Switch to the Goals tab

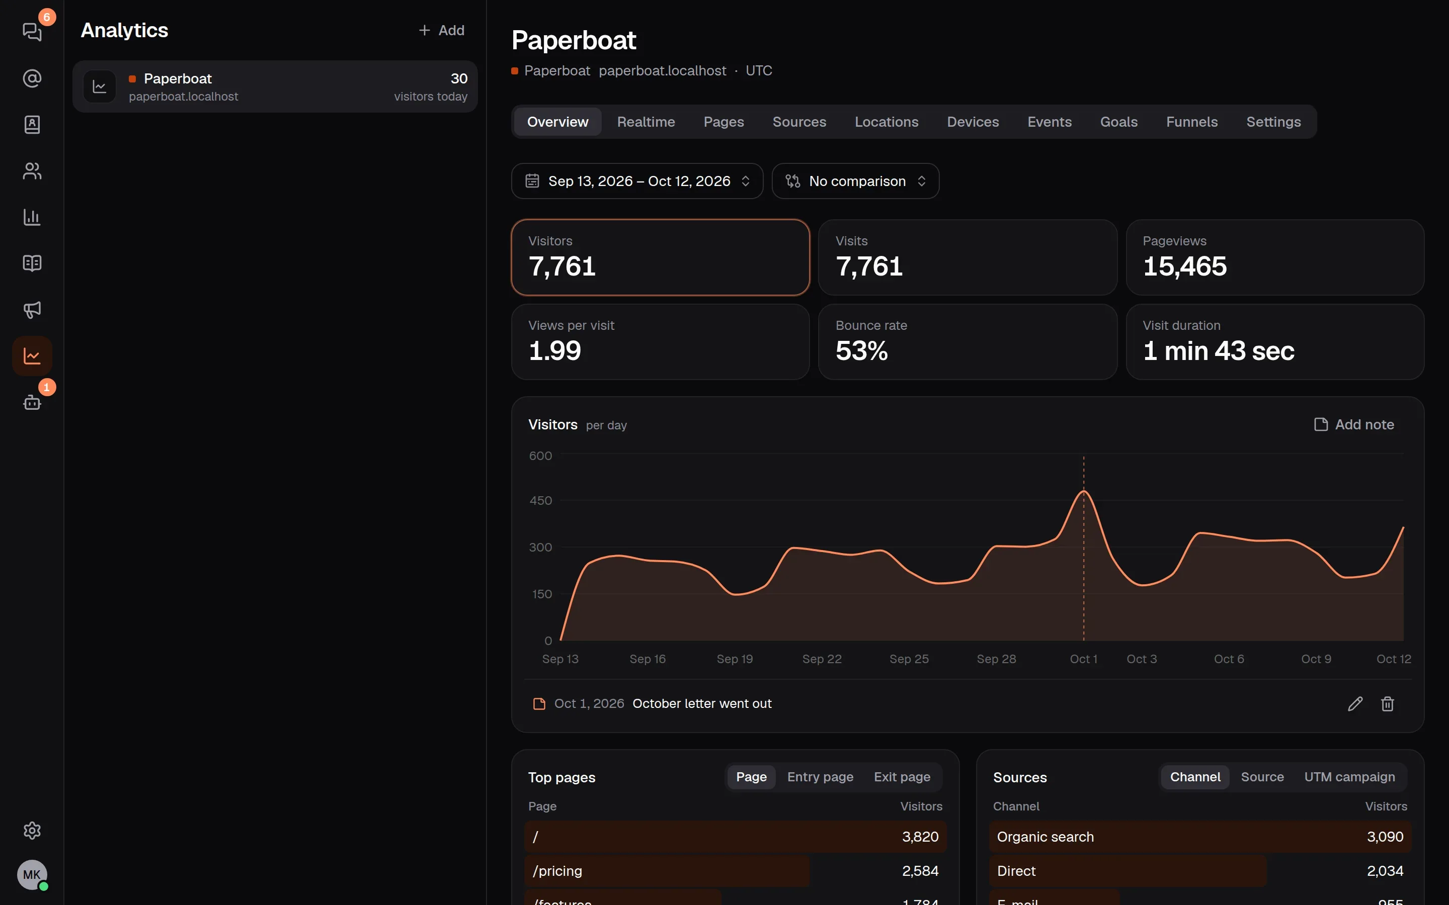(1118, 122)
